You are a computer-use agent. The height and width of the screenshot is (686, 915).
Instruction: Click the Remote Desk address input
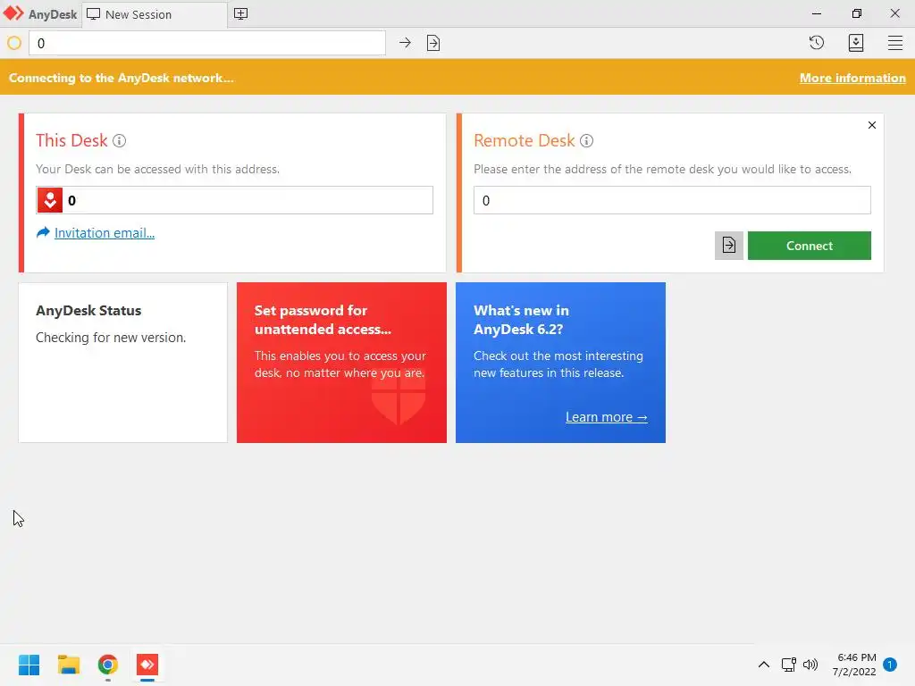click(x=672, y=200)
